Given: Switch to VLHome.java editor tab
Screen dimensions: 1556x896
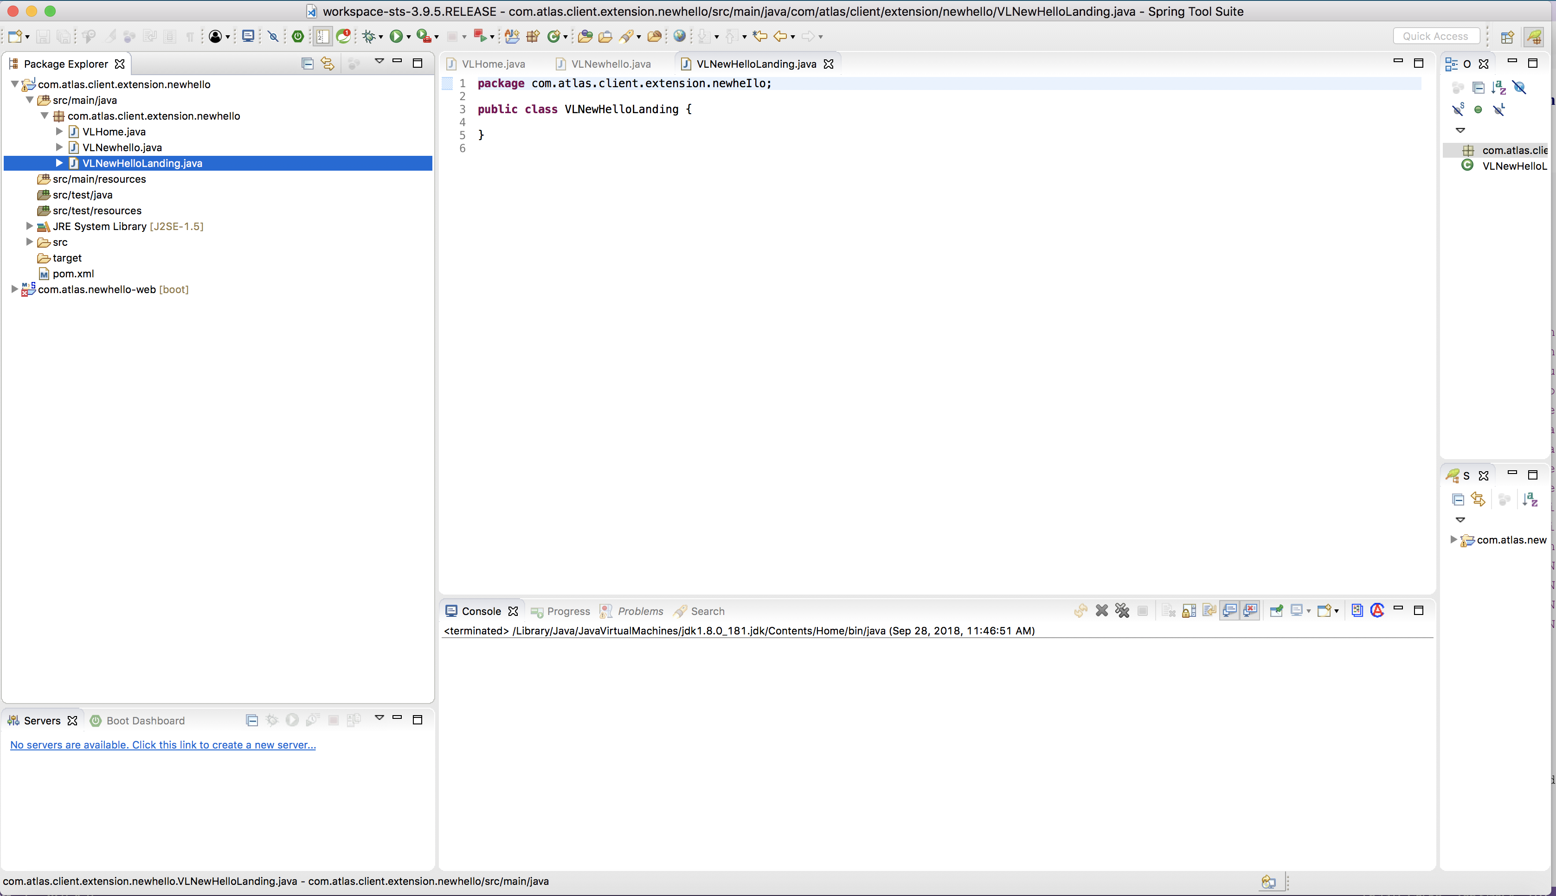Looking at the screenshot, I should [x=486, y=64].
